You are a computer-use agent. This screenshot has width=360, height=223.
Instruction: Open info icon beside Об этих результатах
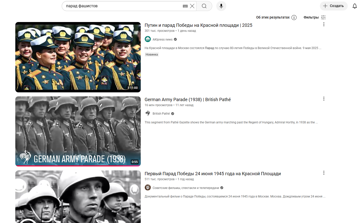(x=294, y=18)
